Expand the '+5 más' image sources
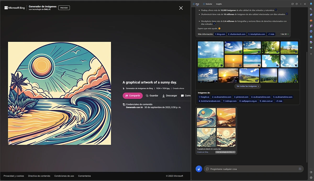 tap(279, 101)
